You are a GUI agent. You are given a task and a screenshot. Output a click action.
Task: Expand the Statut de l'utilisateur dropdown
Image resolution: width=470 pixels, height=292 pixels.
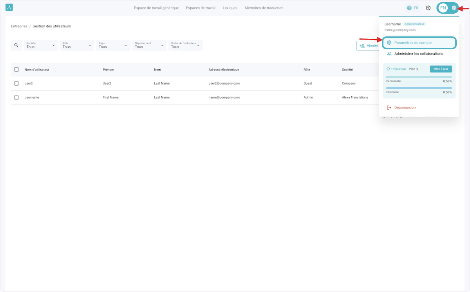[185, 45]
